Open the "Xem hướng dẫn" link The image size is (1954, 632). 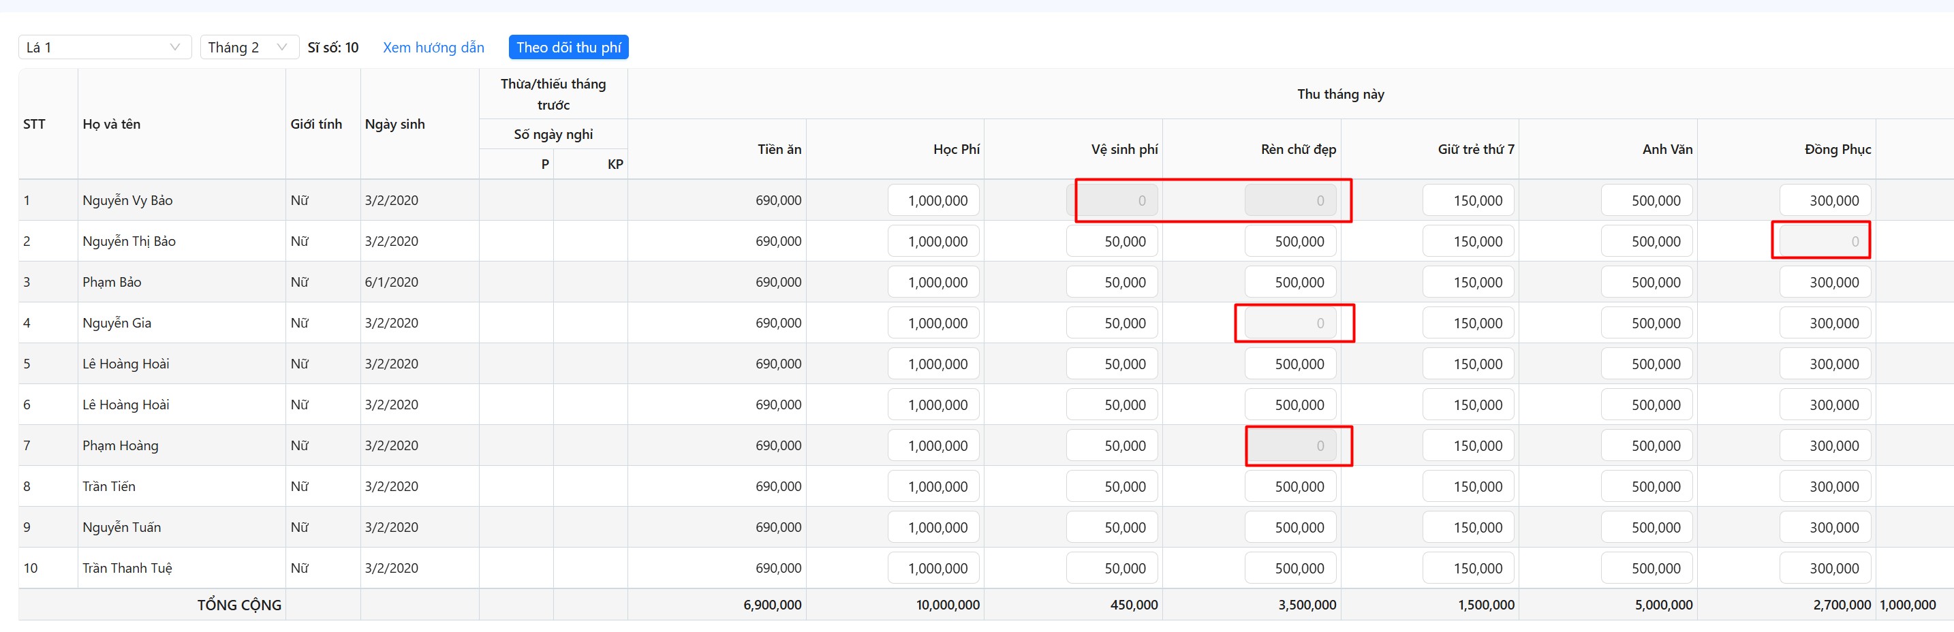tap(433, 47)
